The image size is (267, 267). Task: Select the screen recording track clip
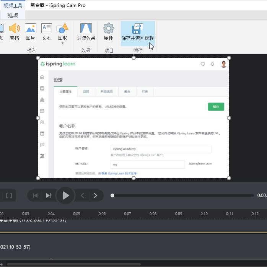coord(133,226)
